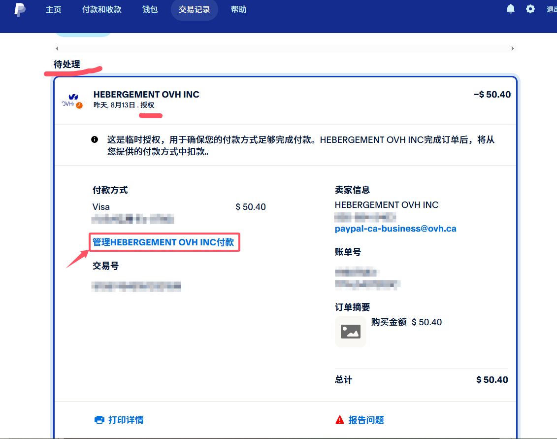Open the 帮助 menu item

click(x=239, y=9)
